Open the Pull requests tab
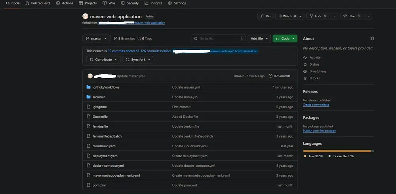This screenshot has width=396, height=194. [38, 3]
